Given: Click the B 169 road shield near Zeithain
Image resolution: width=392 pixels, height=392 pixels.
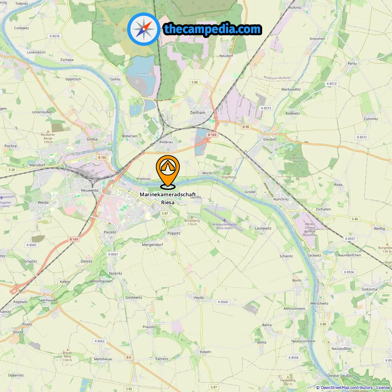Looking at the screenshot, I should (x=212, y=135).
